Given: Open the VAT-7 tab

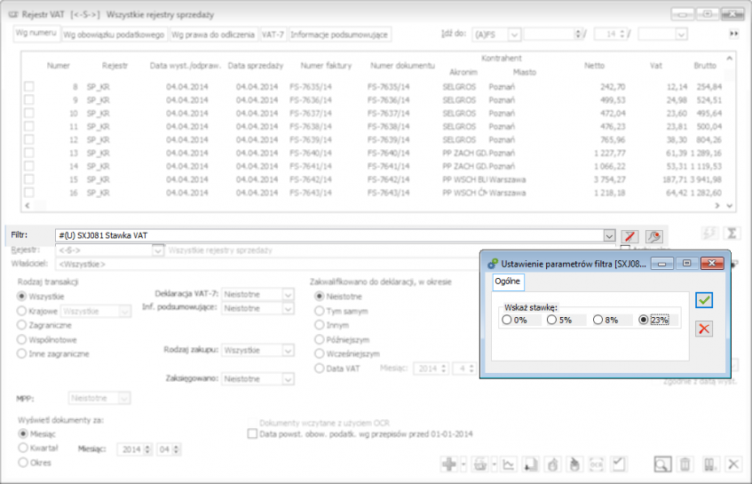Looking at the screenshot, I should (x=273, y=35).
